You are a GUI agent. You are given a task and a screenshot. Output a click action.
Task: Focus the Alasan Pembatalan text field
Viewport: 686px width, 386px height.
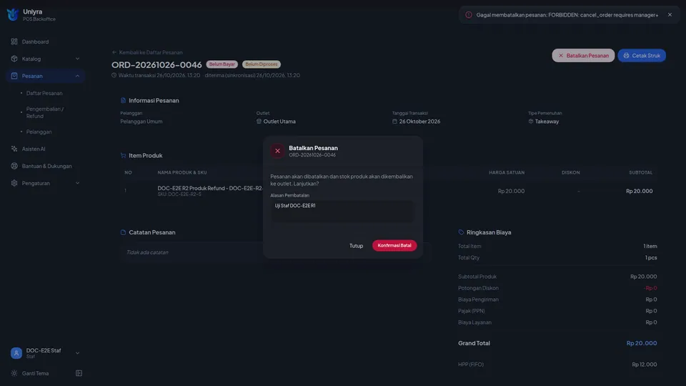coord(342,212)
